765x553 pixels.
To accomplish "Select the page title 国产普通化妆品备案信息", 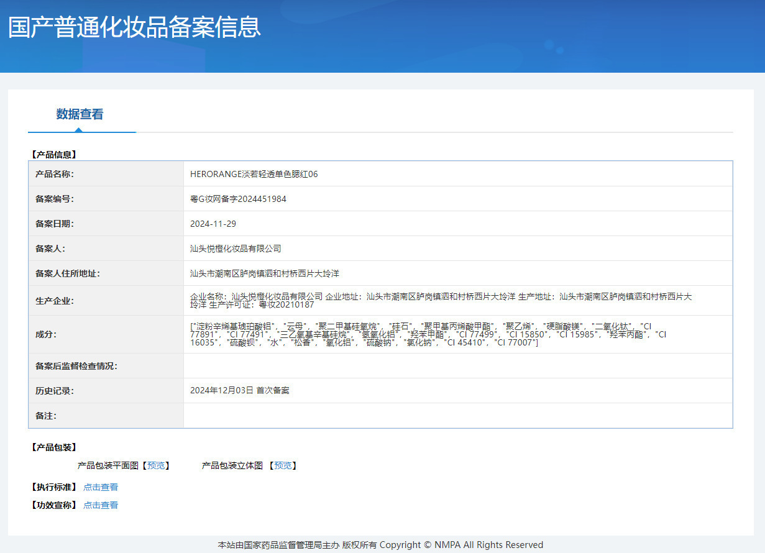I will tap(134, 27).
